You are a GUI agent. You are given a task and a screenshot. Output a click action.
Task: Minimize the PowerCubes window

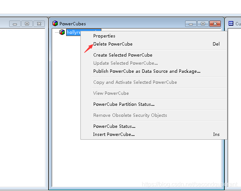point(191,24)
